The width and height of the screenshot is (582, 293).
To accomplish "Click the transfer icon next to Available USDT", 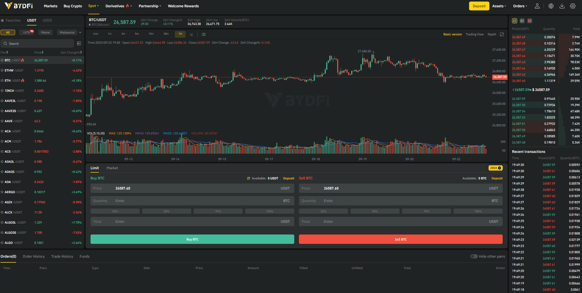I will [x=248, y=178].
